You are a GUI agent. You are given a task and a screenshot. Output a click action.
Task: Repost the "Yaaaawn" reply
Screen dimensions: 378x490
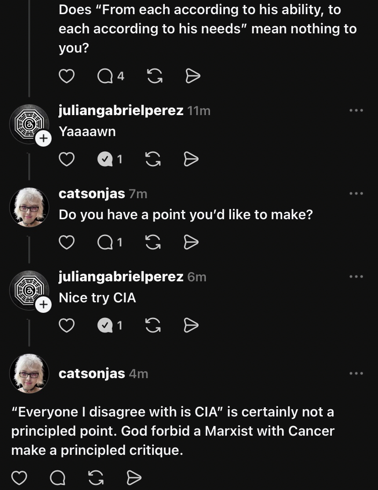(x=152, y=159)
